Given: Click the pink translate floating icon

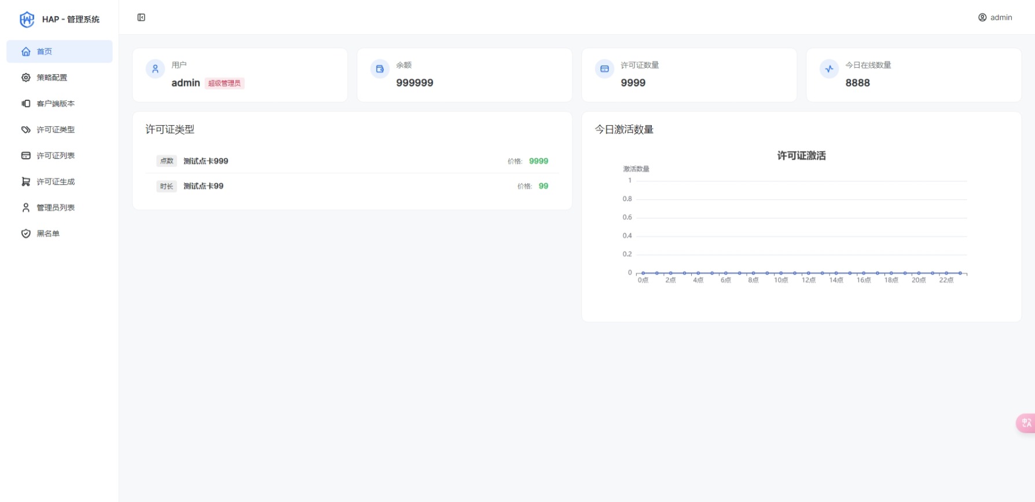Looking at the screenshot, I should (1026, 423).
